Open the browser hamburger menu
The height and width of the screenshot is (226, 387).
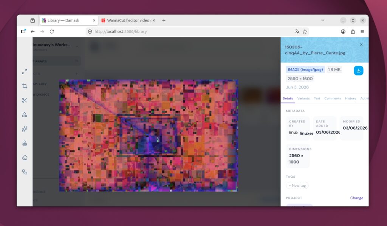pos(362,32)
